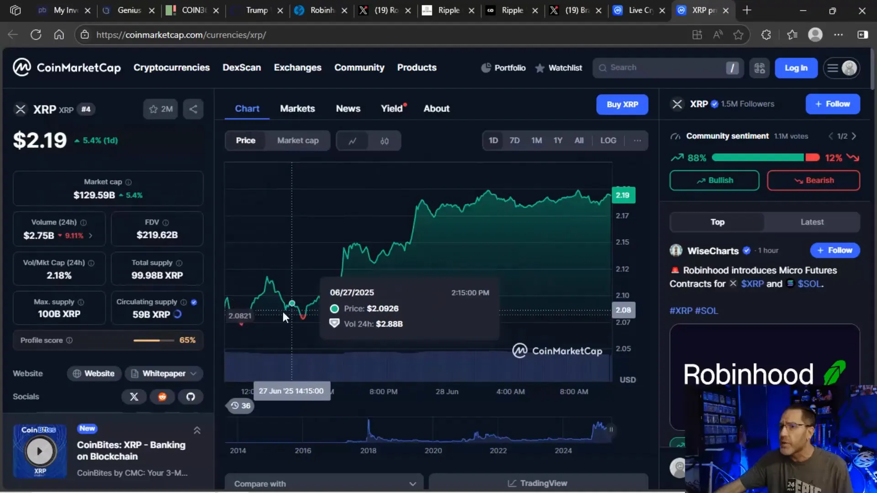
Task: Collapse the CoinBites card with double chevron
Action: 197,430
